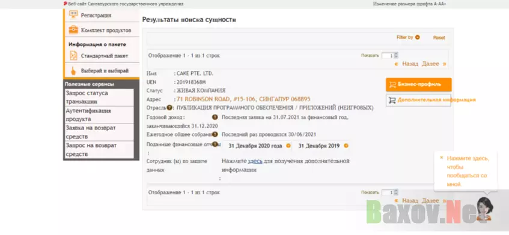Click the Информация о пакете heading
The width and height of the screenshot is (509, 235).
pyautogui.click(x=97, y=44)
